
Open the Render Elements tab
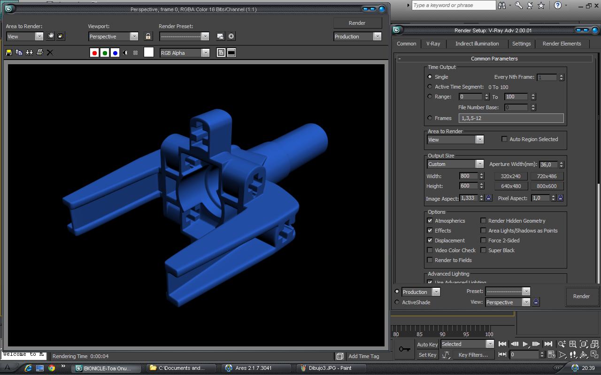[x=562, y=44]
